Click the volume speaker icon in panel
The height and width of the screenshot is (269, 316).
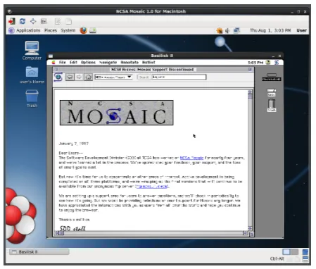227,30
